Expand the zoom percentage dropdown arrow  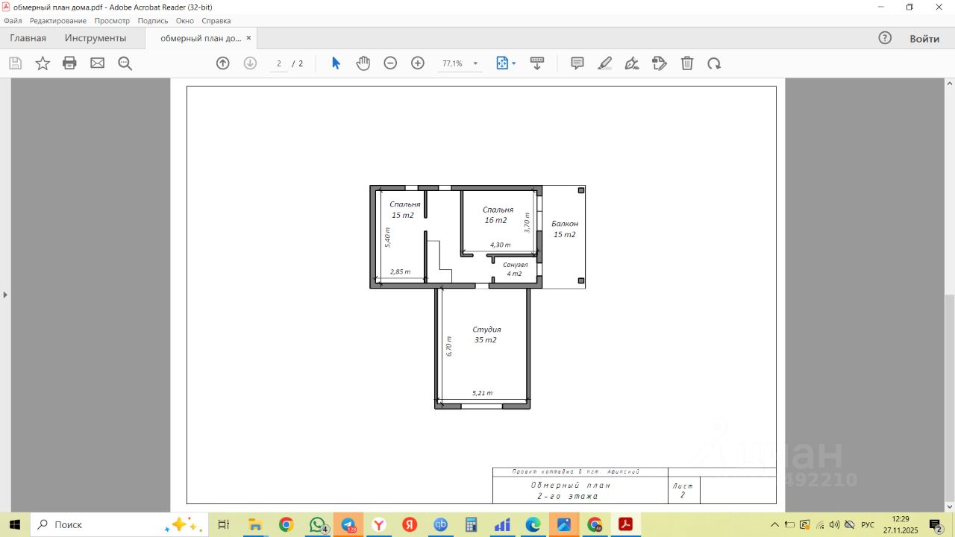(x=475, y=63)
